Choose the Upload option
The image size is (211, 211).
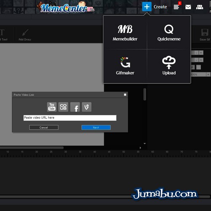pyautogui.click(x=169, y=66)
